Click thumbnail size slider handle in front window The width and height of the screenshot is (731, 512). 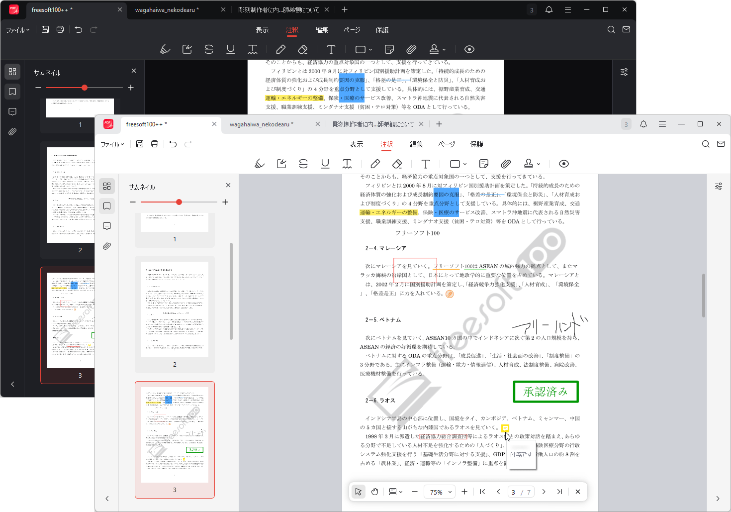179,202
